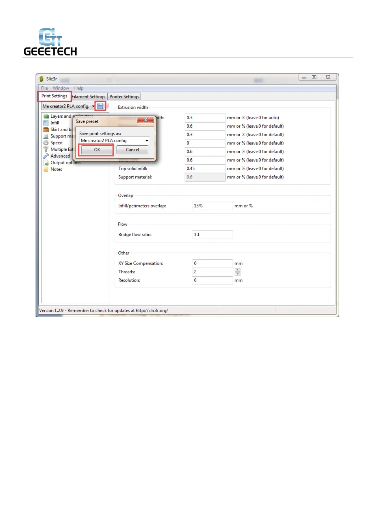
Task: Click the Top solid infill width field
Action: click(x=205, y=169)
